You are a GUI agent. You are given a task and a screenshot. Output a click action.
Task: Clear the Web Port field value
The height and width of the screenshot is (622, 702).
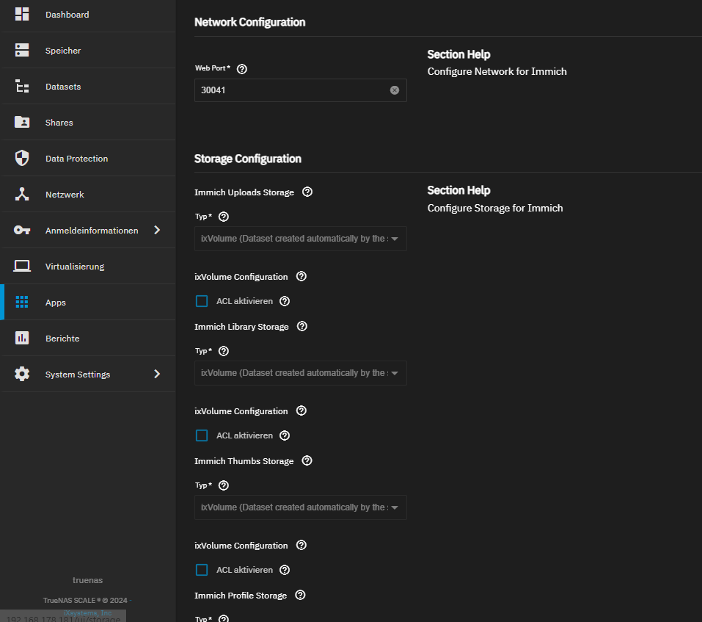395,90
